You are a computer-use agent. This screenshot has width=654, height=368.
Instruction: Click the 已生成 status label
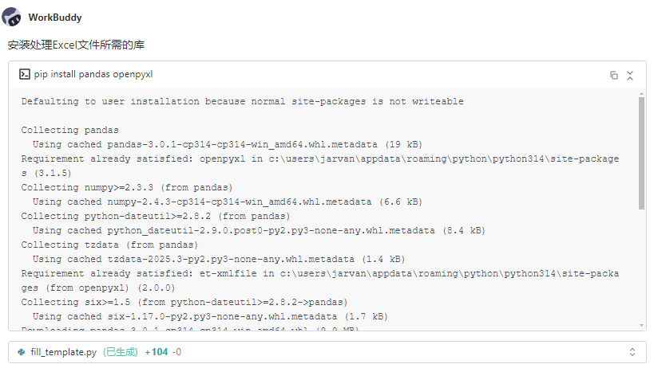[120, 351]
